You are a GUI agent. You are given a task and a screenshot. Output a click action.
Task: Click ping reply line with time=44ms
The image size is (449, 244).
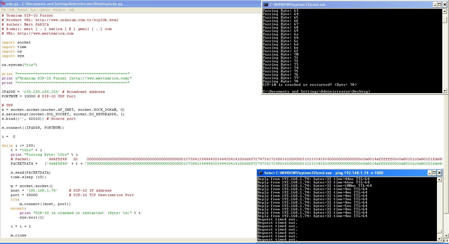click(313, 179)
